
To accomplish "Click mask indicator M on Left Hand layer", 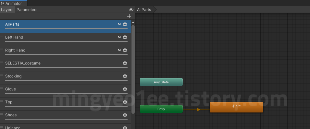I will click(x=119, y=37).
